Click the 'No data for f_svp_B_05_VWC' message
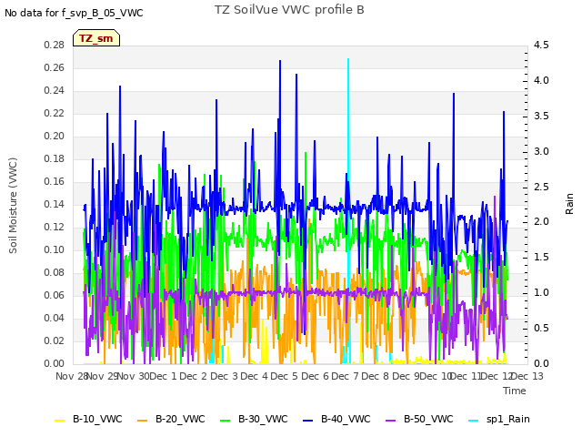Screen dimensions: 582x437 74,13
